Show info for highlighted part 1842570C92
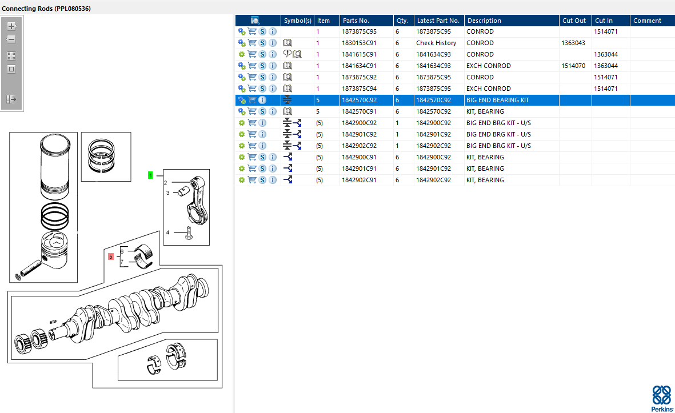Viewport: 675px width, 413px height. click(x=262, y=100)
